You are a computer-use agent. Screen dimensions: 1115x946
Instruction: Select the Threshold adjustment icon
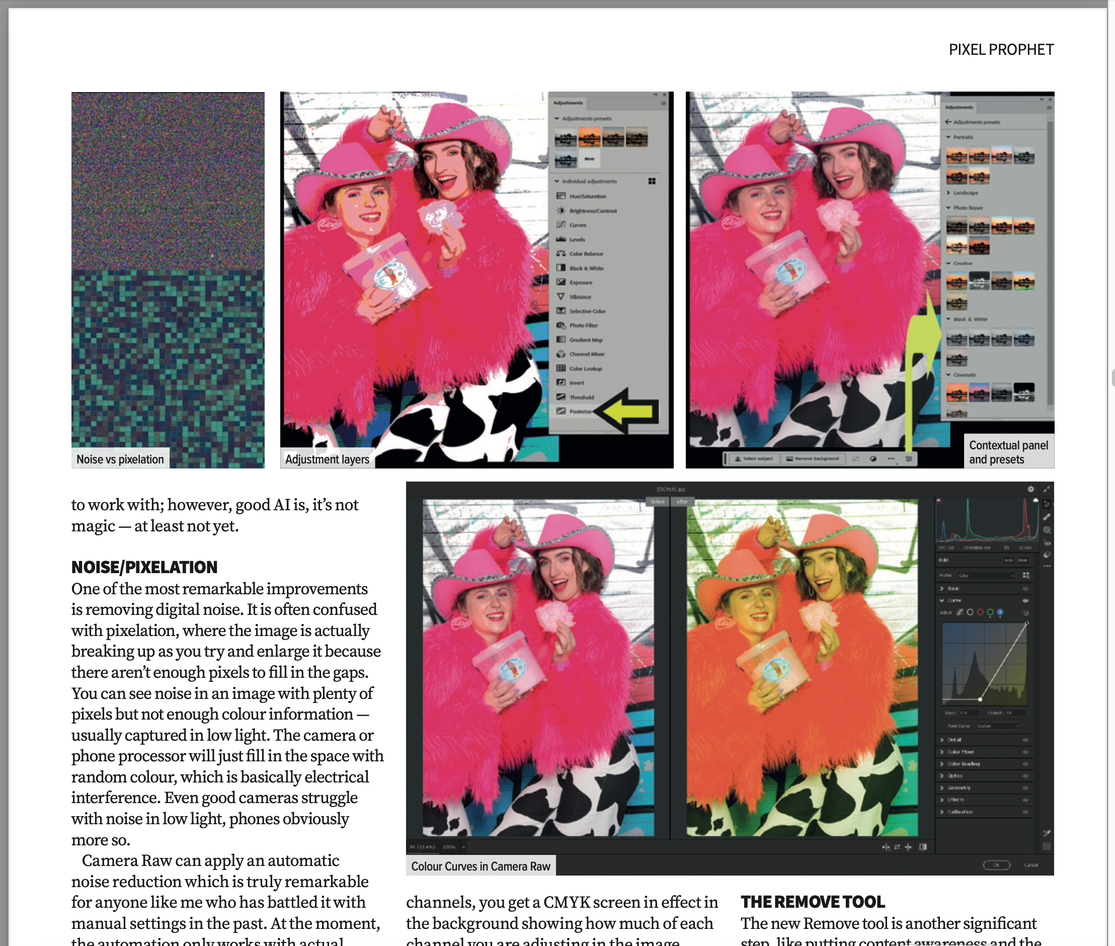pos(561,397)
